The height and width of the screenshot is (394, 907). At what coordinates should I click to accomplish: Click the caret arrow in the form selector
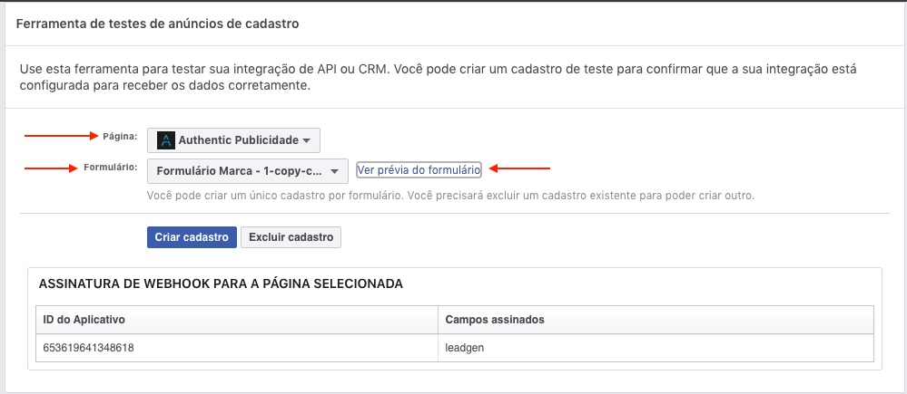[334, 172]
